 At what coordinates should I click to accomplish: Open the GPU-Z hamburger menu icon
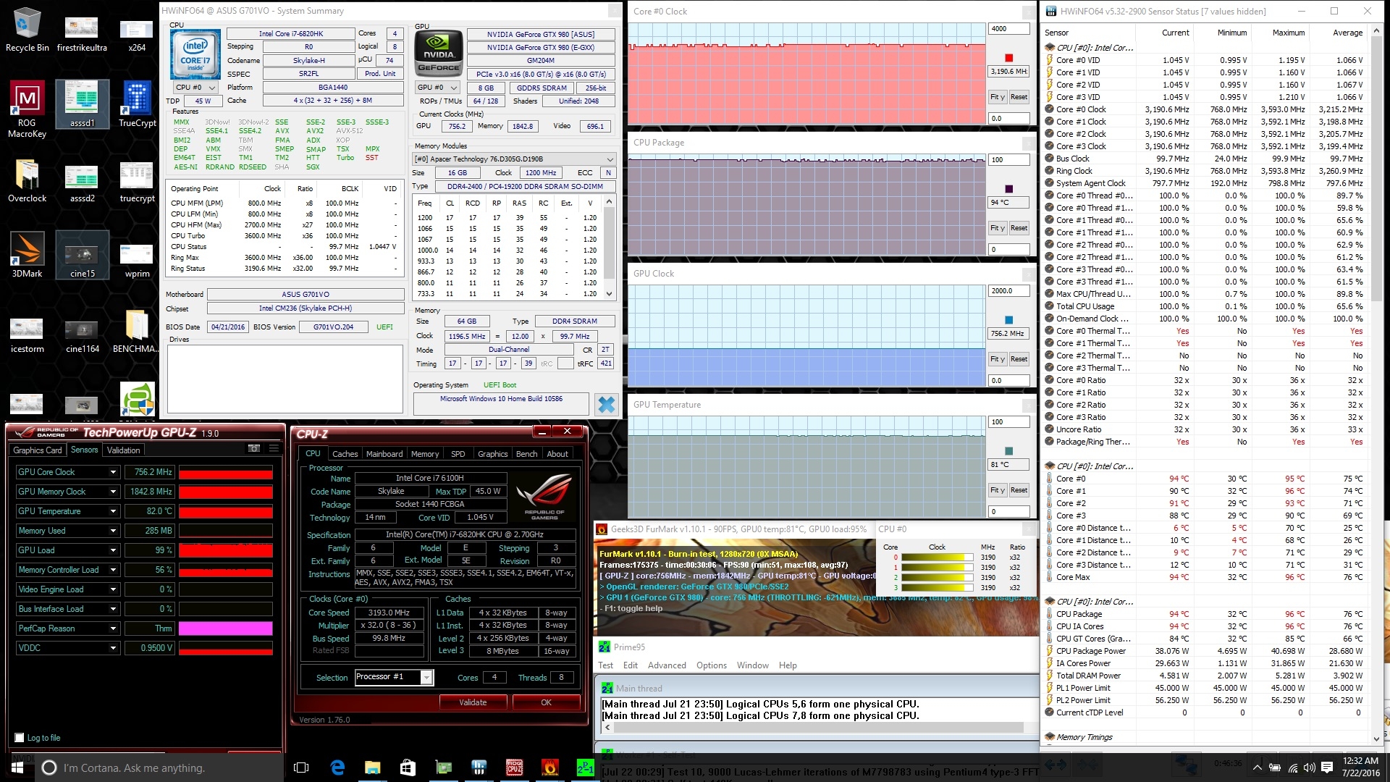pyautogui.click(x=274, y=449)
